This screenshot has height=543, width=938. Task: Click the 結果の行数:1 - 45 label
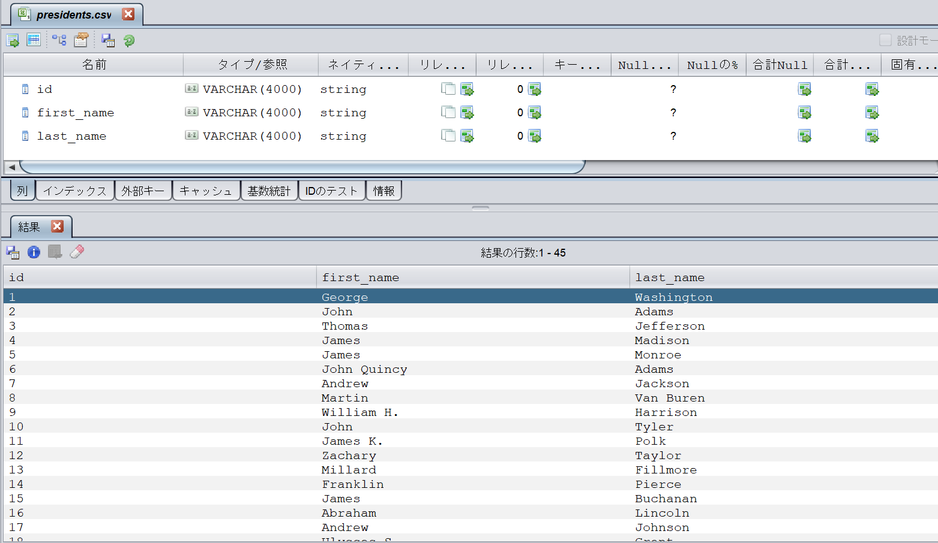tap(523, 252)
